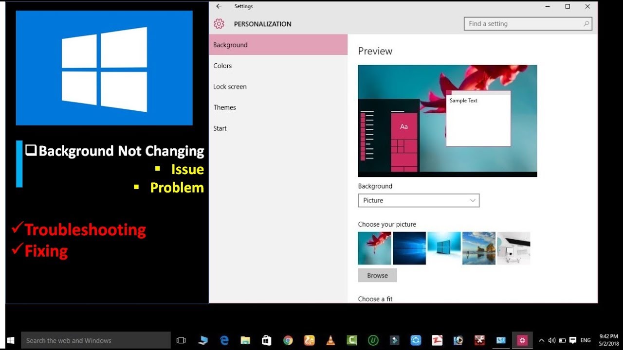Screen dimensions: 623x350
Task: Open the Filmora taskbar icon
Action: (395, 340)
